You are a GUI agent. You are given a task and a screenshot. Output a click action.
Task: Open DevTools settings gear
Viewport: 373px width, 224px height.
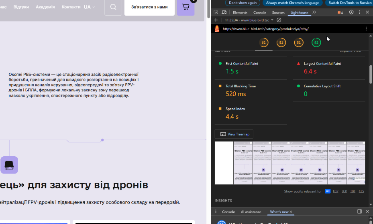tap(351, 12)
